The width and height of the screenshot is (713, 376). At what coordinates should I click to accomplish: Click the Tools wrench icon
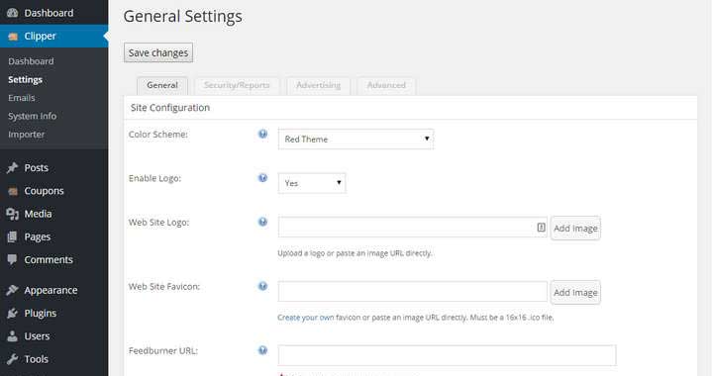(x=12, y=359)
